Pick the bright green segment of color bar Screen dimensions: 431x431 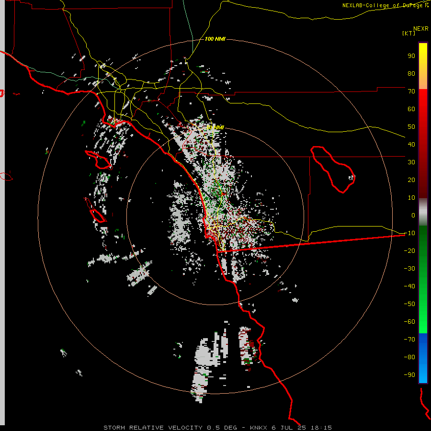423,280
